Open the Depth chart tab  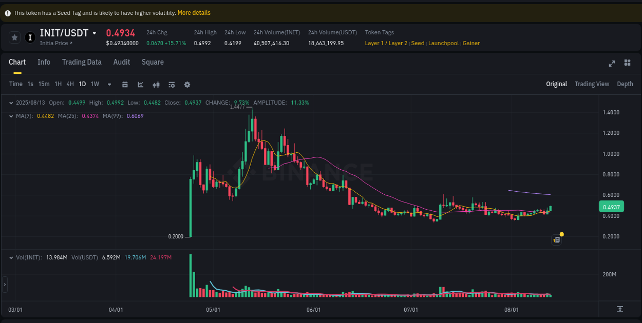[625, 84]
